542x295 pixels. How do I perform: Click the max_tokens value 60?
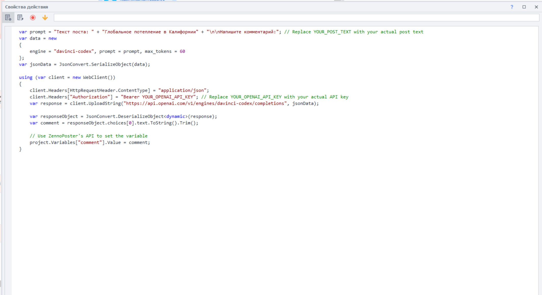point(182,51)
